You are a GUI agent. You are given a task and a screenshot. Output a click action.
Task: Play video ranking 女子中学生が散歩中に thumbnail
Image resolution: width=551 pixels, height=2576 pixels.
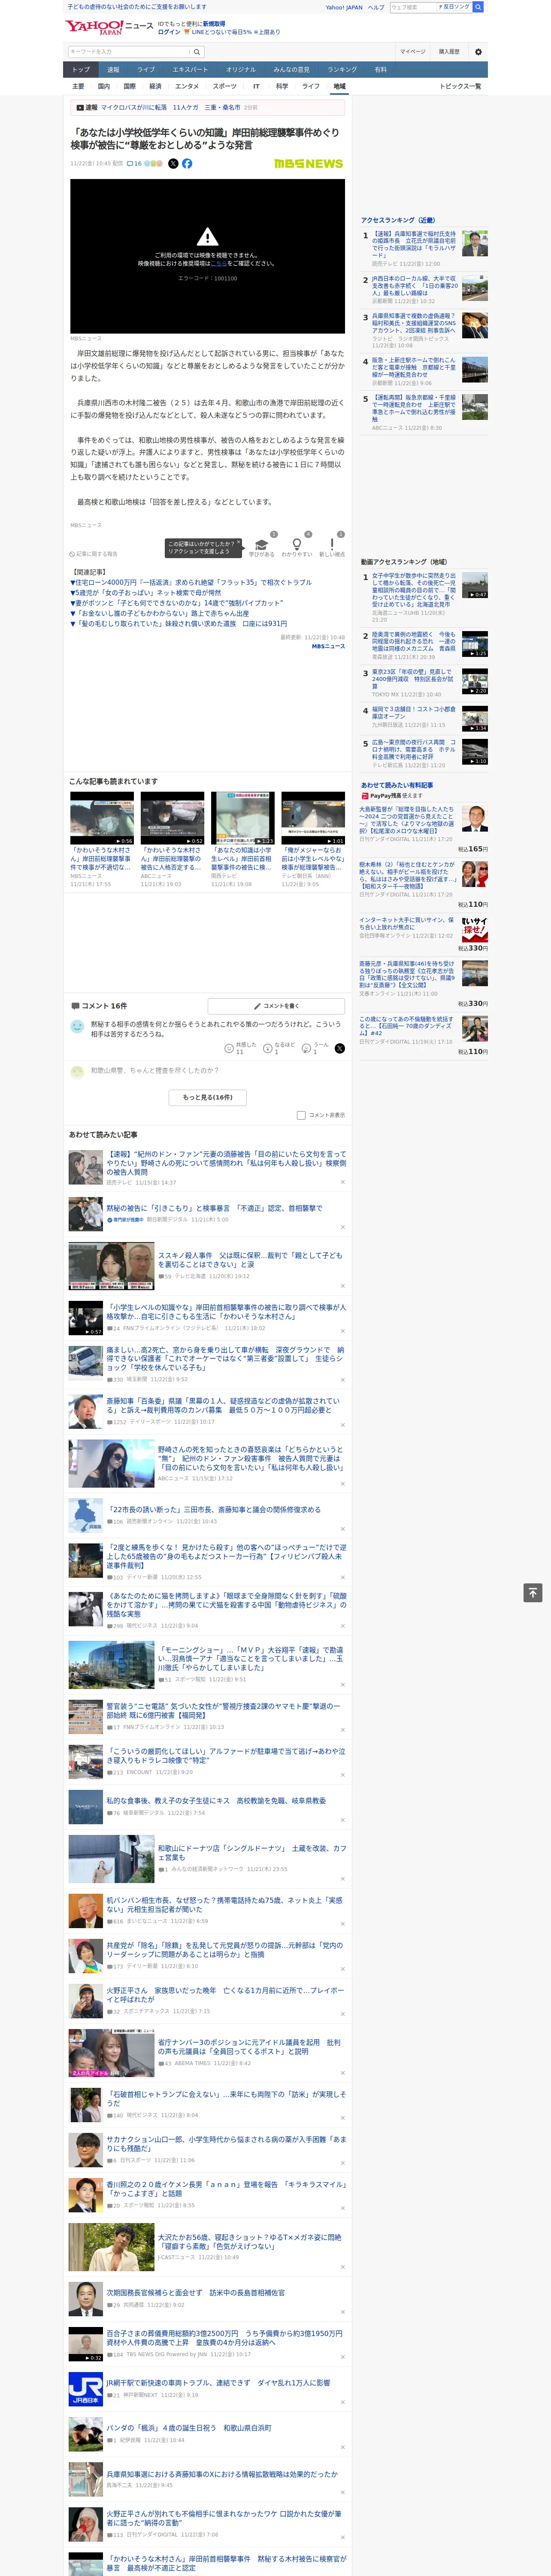tap(475, 585)
